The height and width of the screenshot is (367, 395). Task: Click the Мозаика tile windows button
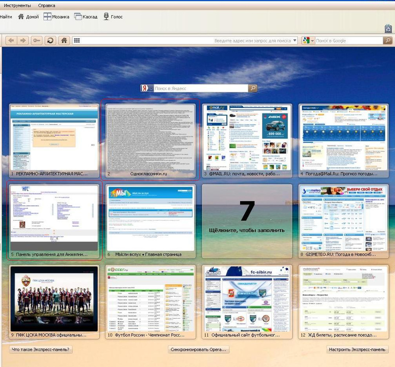(56, 17)
